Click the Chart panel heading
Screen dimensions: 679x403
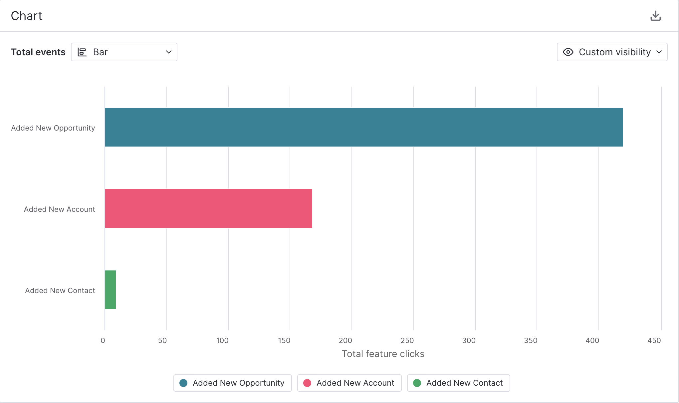click(27, 16)
